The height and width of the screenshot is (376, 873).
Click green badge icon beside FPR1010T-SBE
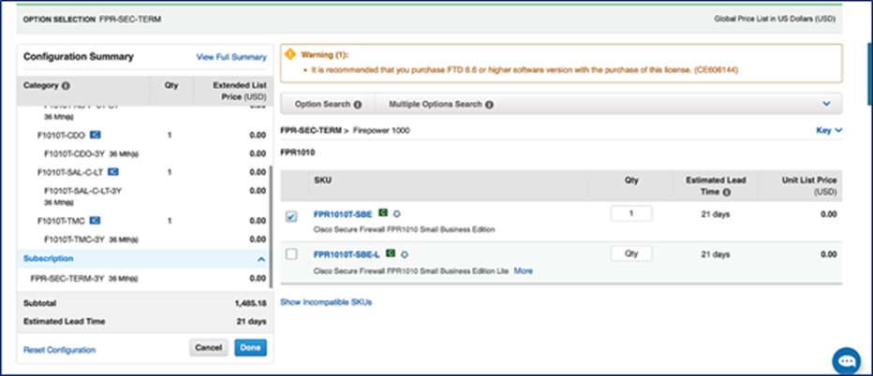pos(382,213)
